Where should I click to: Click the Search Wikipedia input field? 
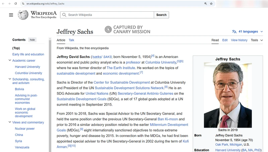107,15
